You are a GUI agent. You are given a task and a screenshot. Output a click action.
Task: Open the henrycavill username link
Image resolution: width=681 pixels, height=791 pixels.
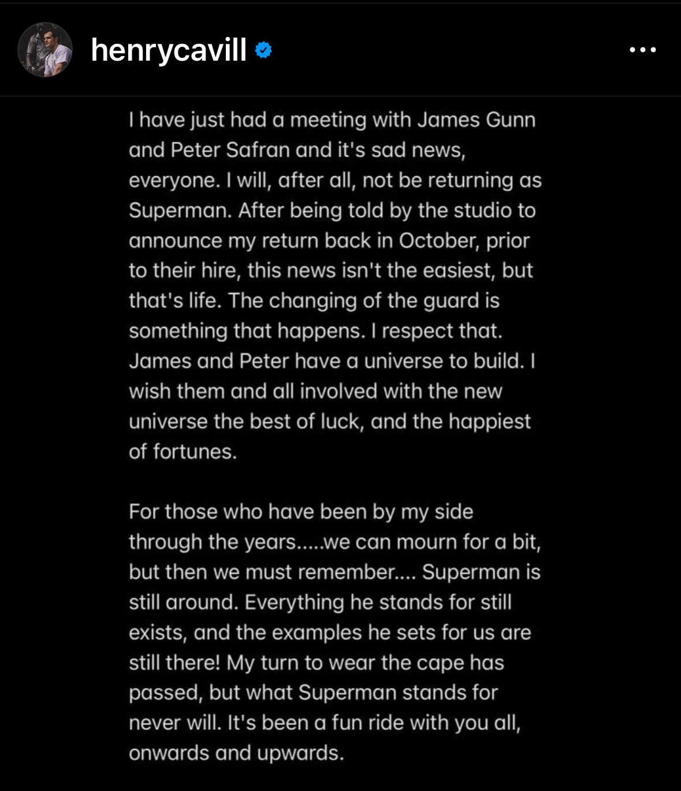click(169, 50)
